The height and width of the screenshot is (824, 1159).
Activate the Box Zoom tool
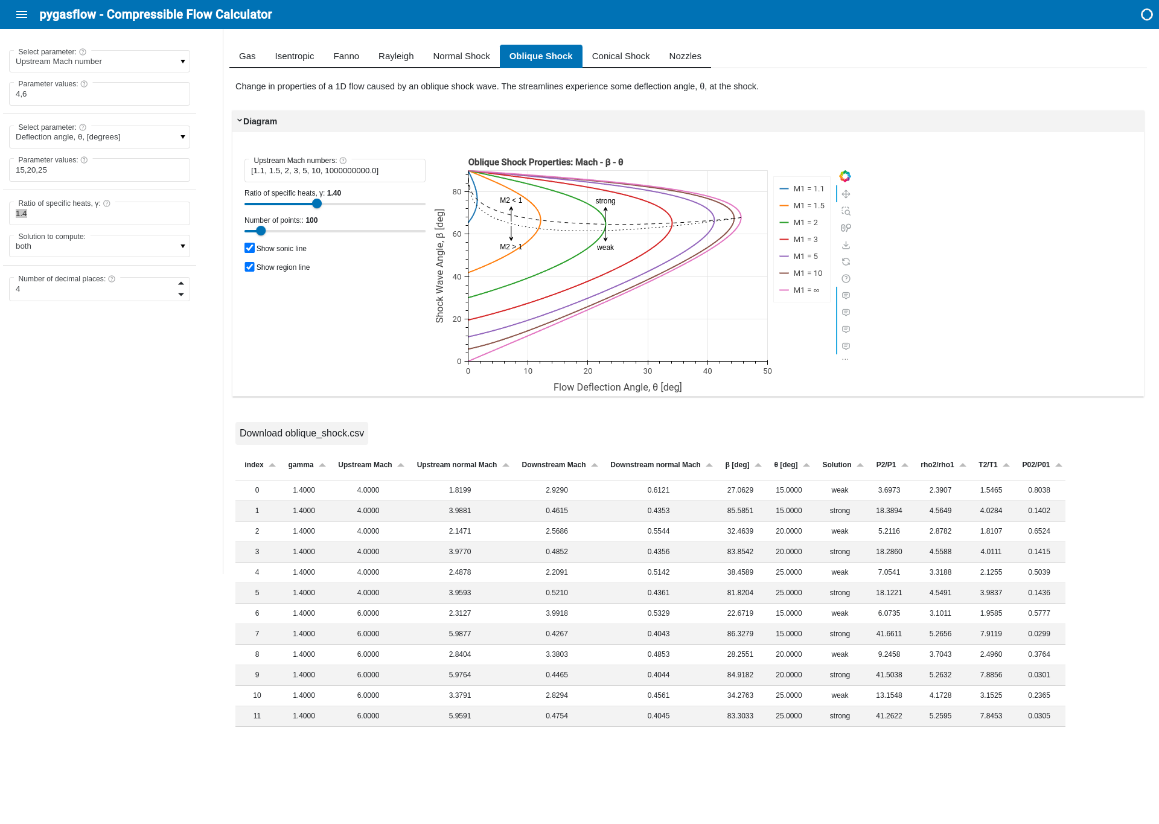[x=846, y=211]
